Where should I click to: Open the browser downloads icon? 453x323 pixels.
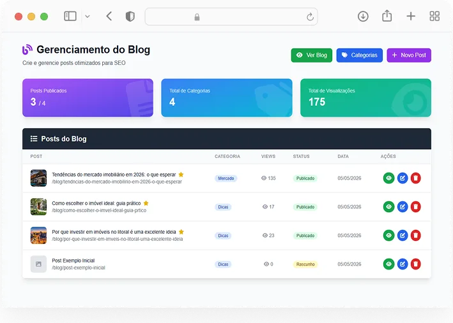[x=363, y=17]
